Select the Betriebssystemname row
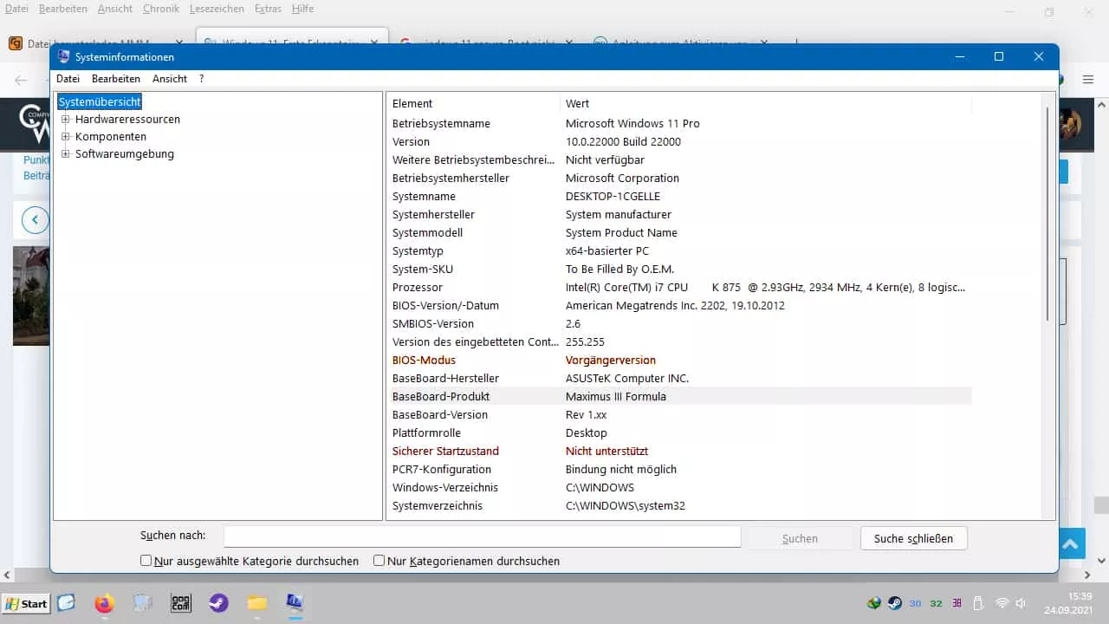This screenshot has width=1109, height=624. pyautogui.click(x=679, y=123)
